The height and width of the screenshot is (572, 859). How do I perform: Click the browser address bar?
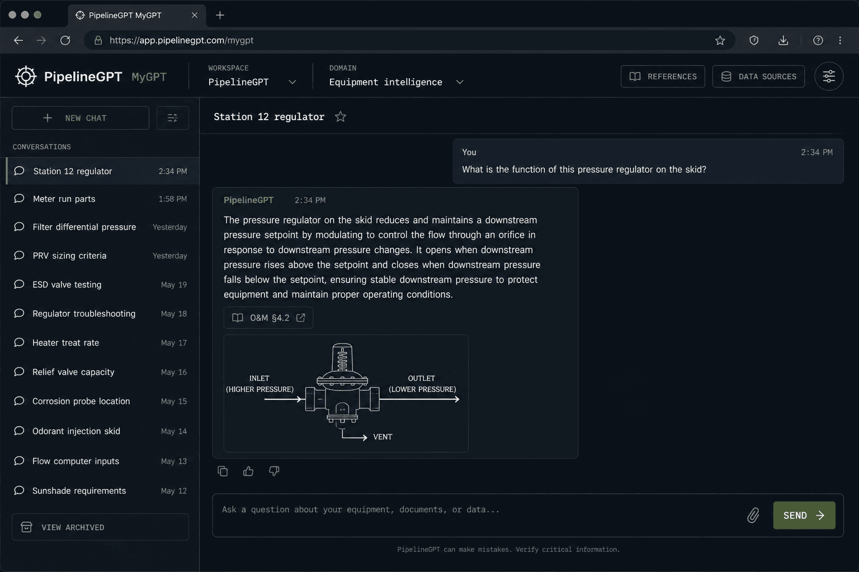(409, 40)
